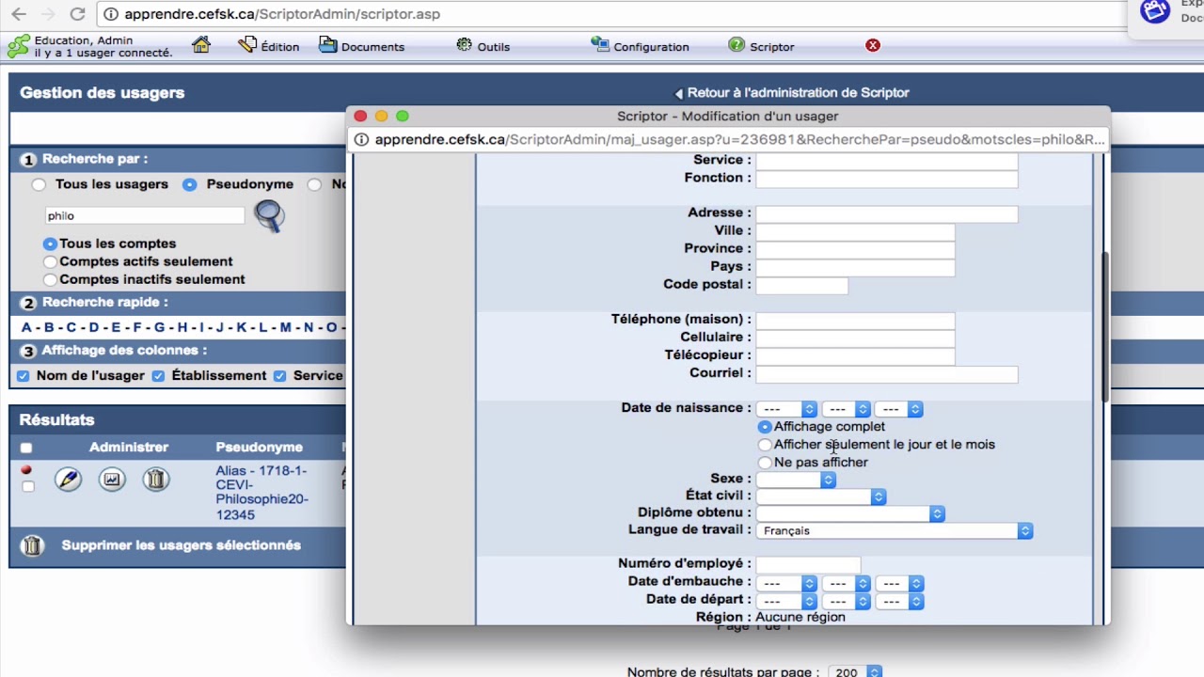Image resolution: width=1204 pixels, height=677 pixels.
Task: Open the Diplôme obtenu dropdown
Action: click(850, 513)
